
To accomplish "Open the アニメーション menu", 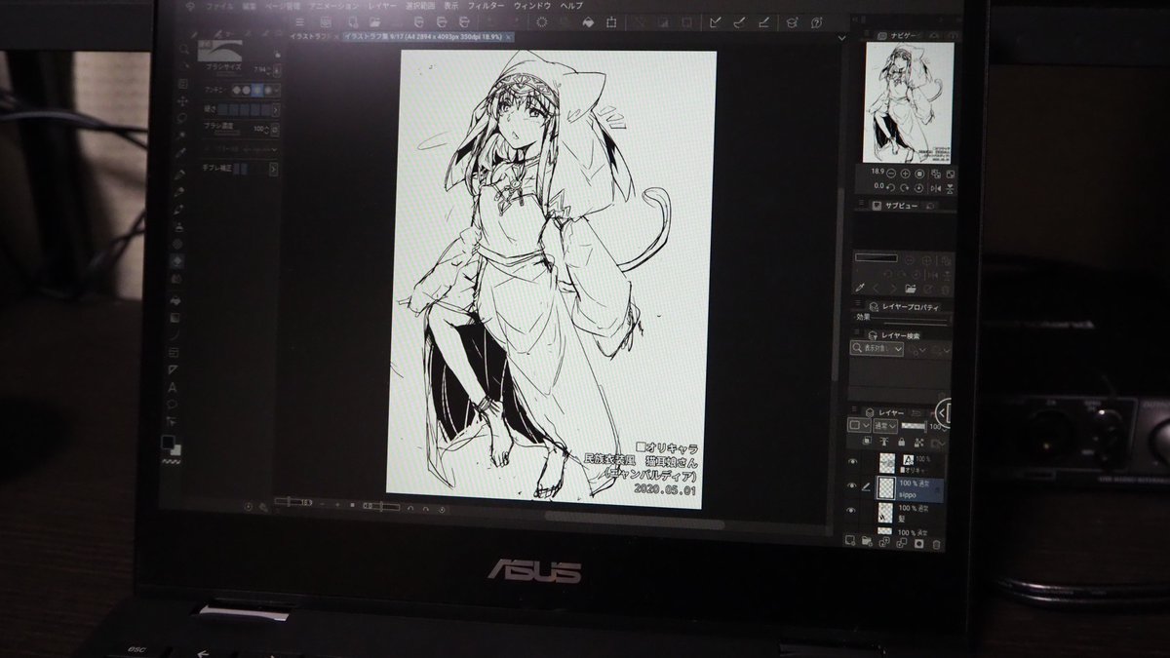I will [x=333, y=6].
